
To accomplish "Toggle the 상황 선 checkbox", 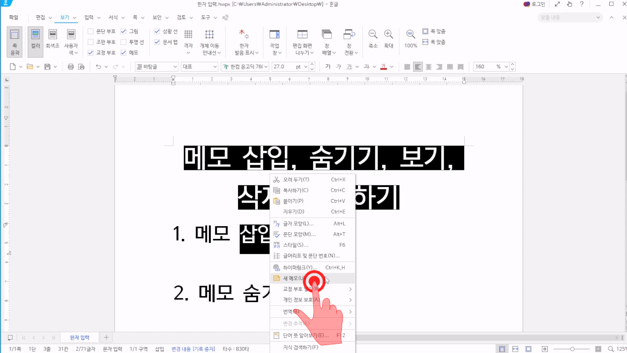I will pos(157,31).
